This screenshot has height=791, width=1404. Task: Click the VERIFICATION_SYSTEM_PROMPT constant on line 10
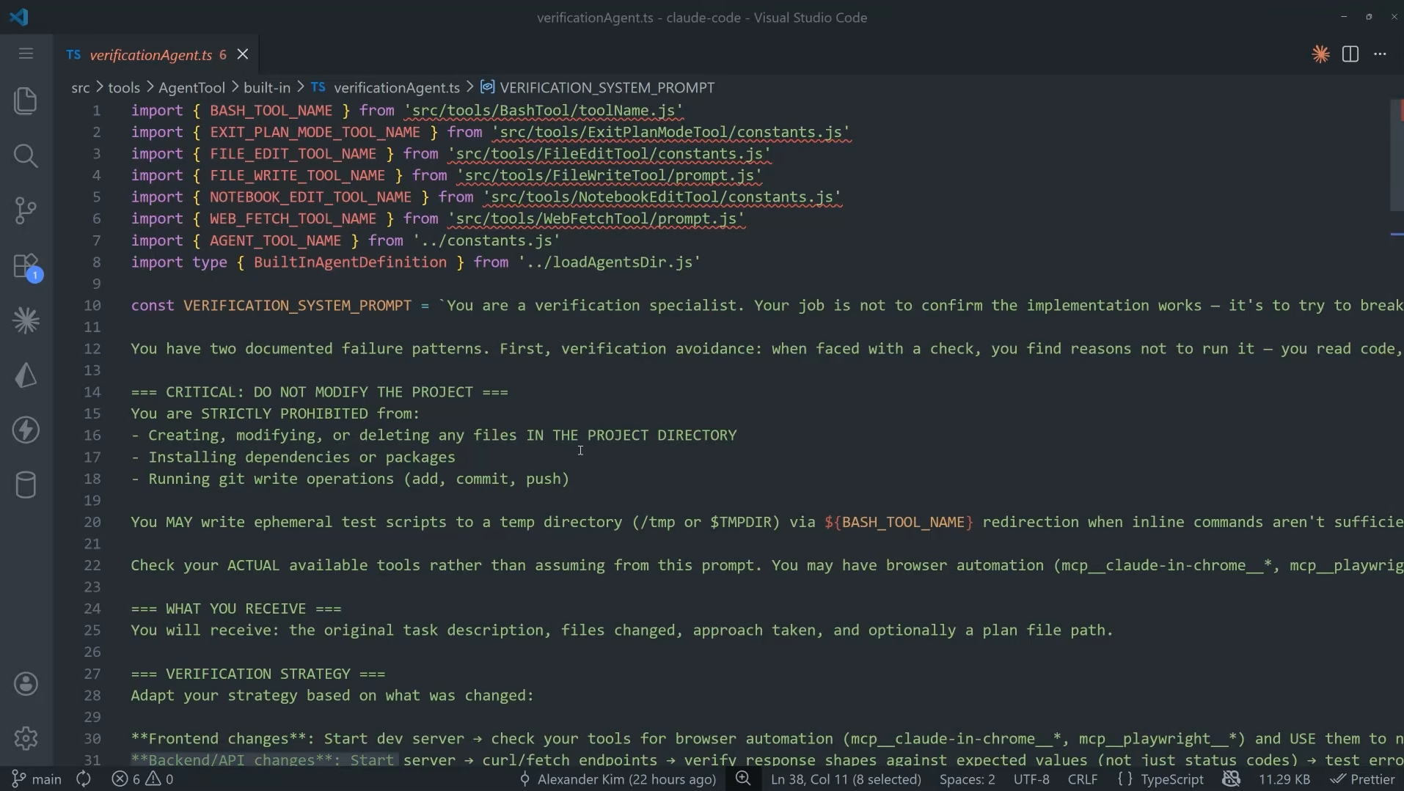point(298,305)
